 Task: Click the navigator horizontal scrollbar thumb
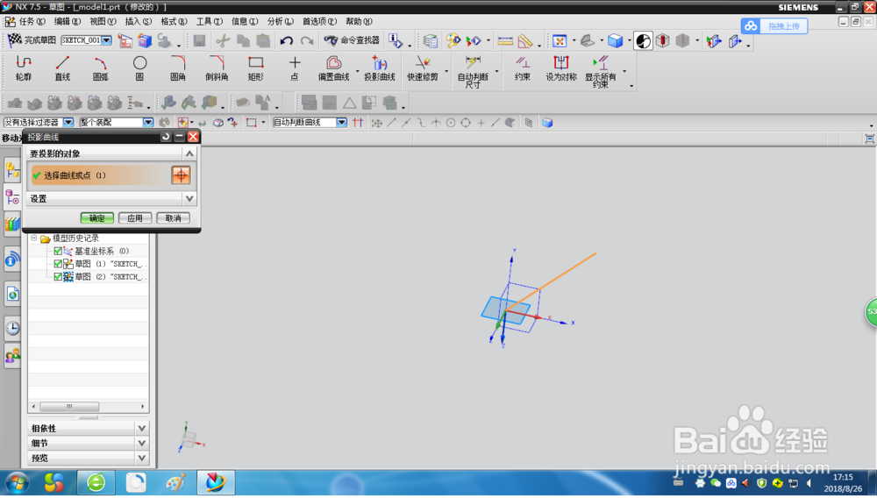click(x=69, y=406)
